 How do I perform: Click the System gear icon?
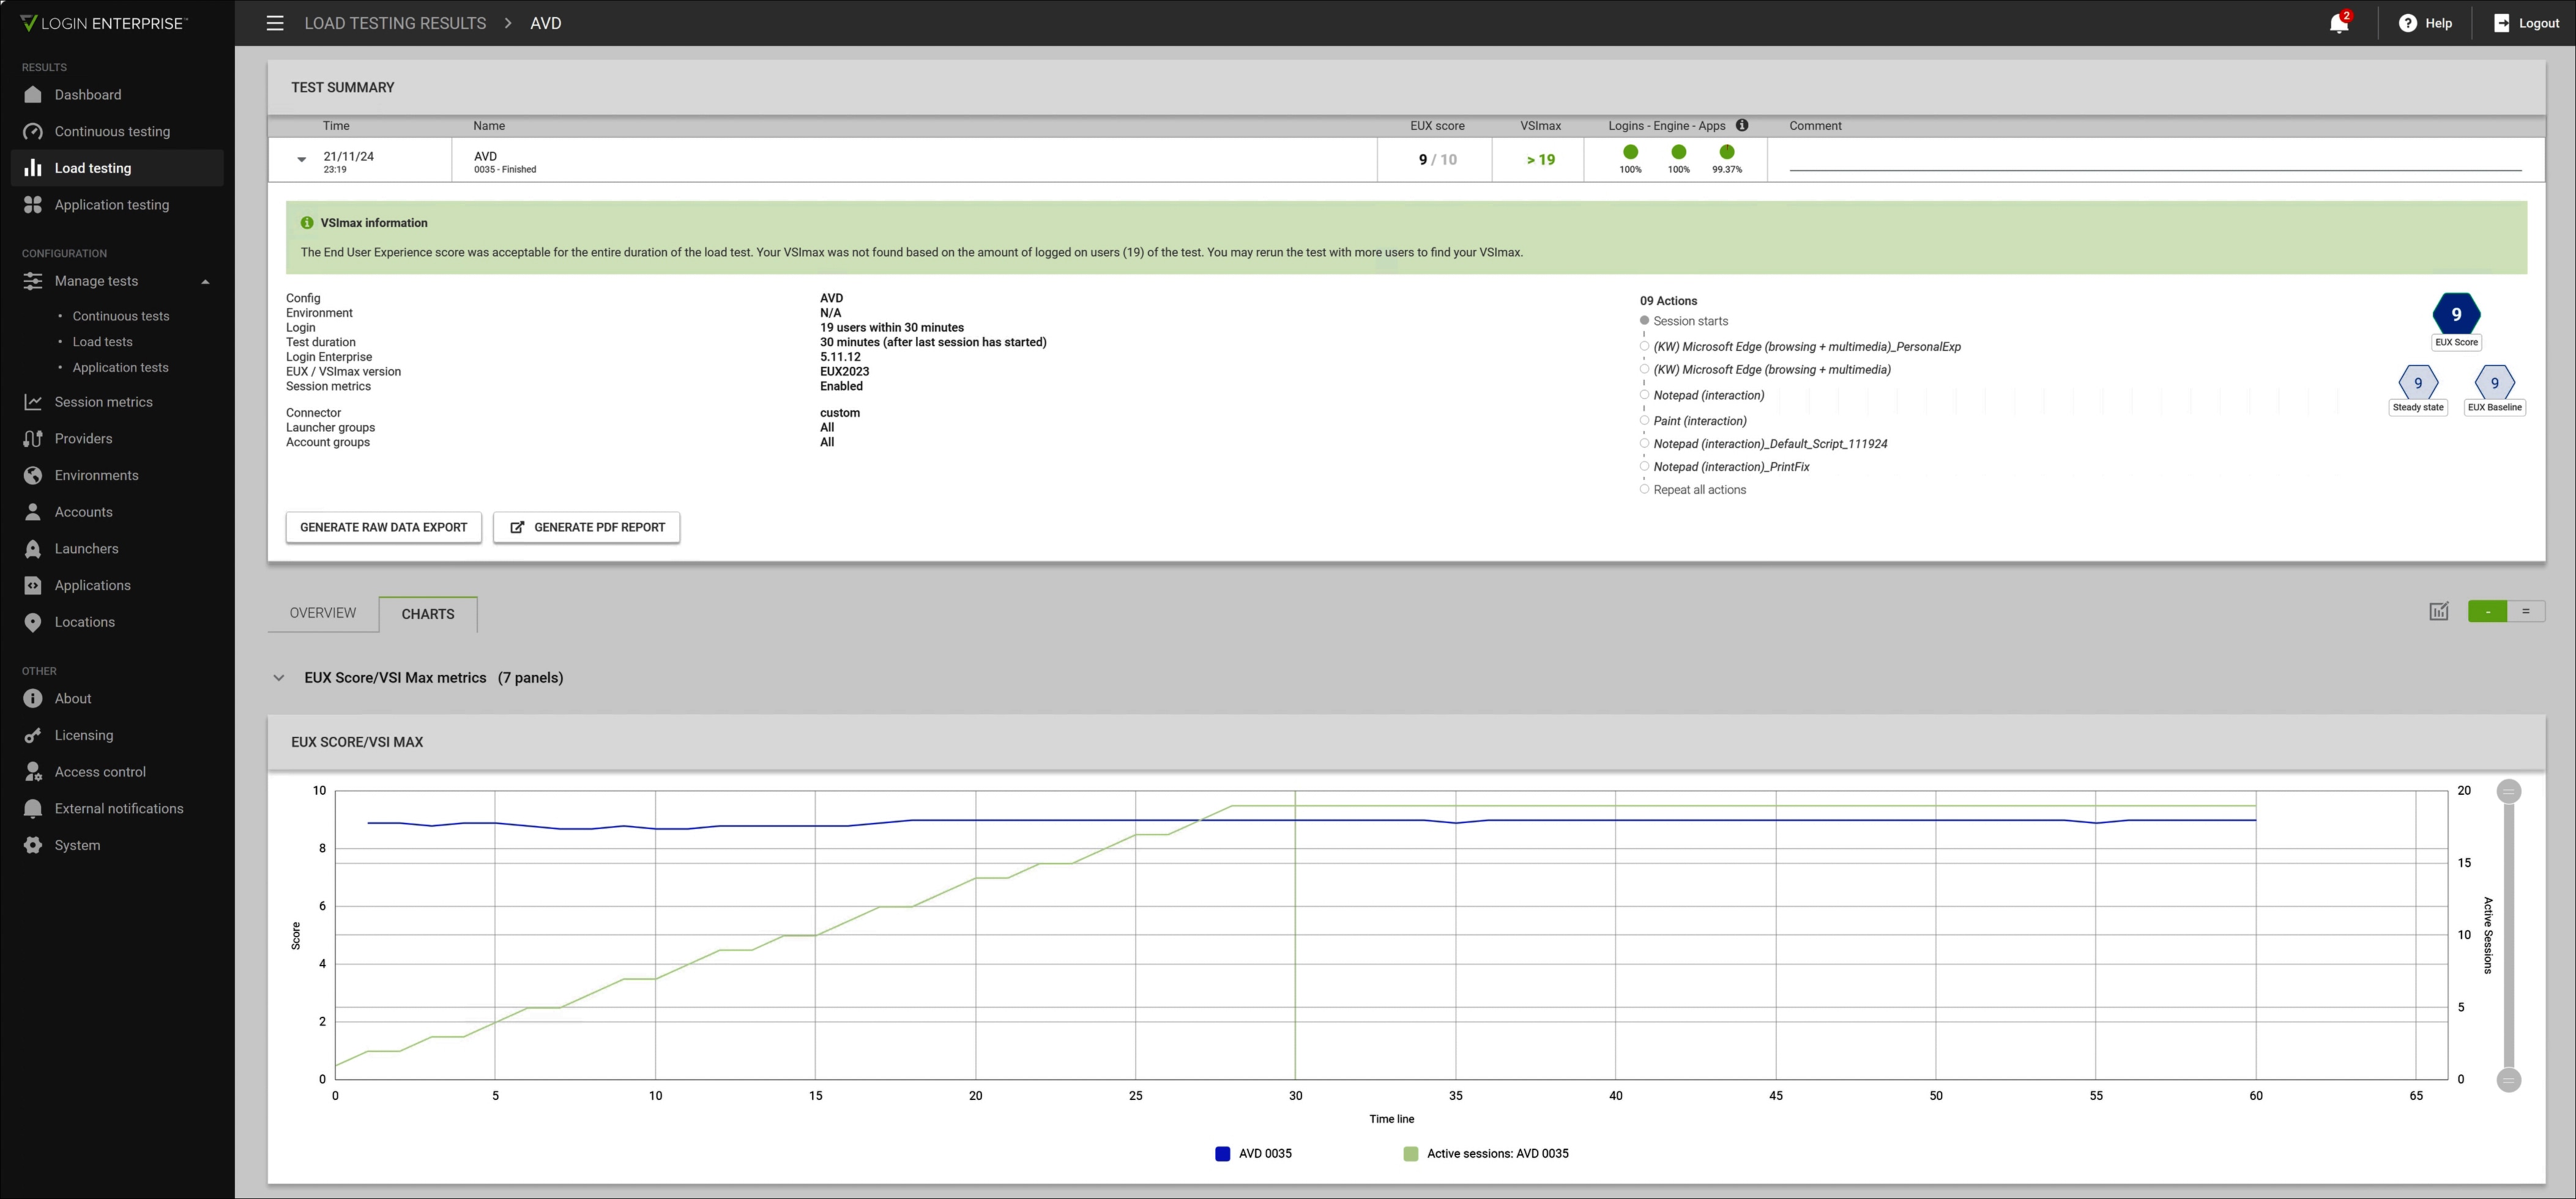click(33, 846)
